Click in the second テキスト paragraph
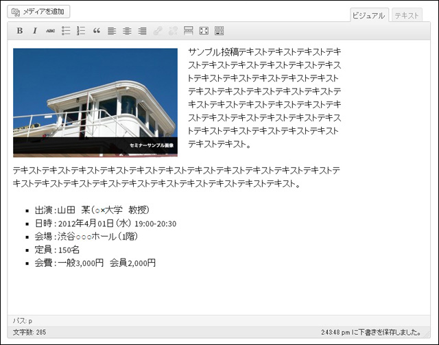 pyautogui.click(x=176, y=177)
